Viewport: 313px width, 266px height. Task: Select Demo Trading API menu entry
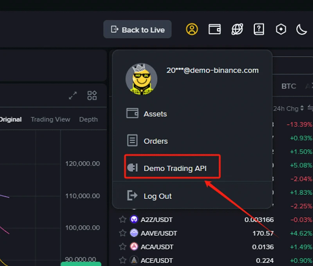click(173, 168)
